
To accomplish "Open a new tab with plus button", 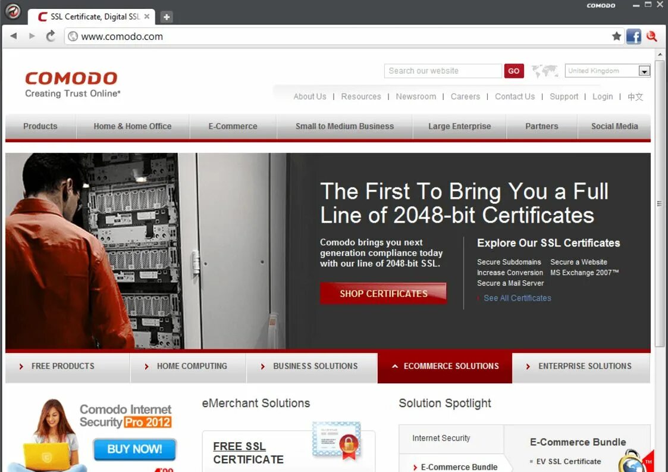I will (x=167, y=17).
